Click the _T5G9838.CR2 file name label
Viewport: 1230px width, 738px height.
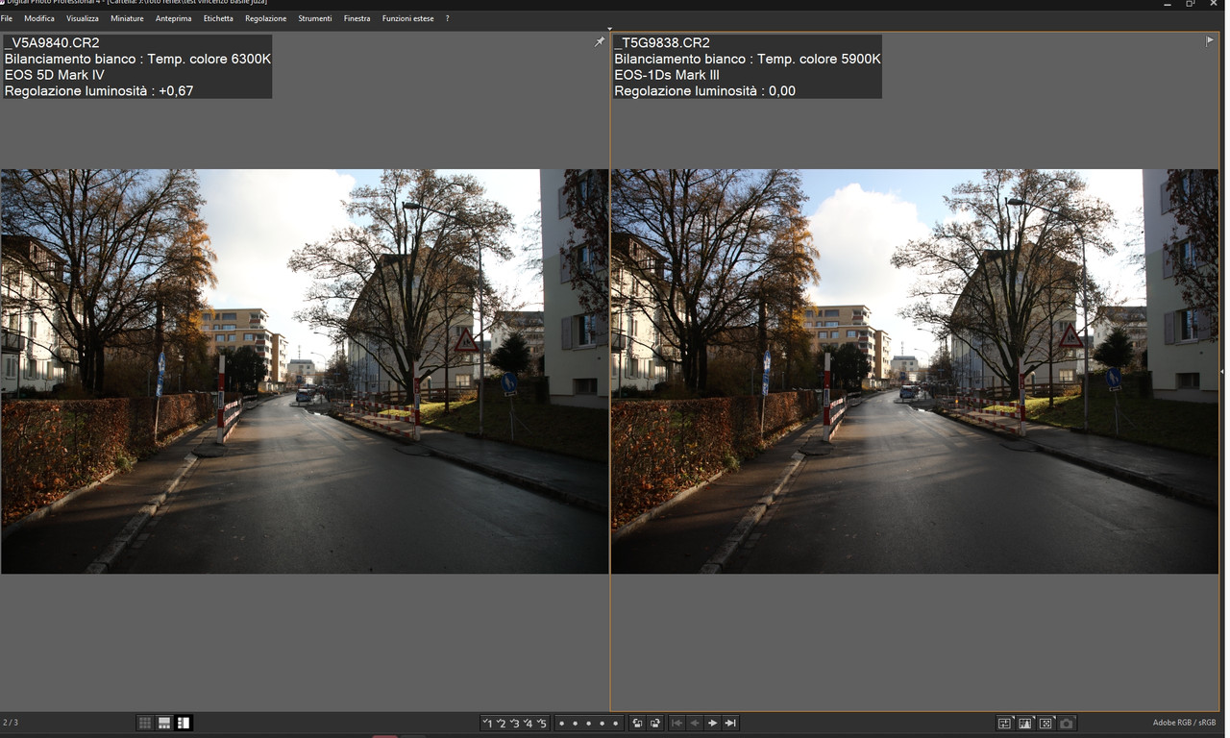[662, 42]
